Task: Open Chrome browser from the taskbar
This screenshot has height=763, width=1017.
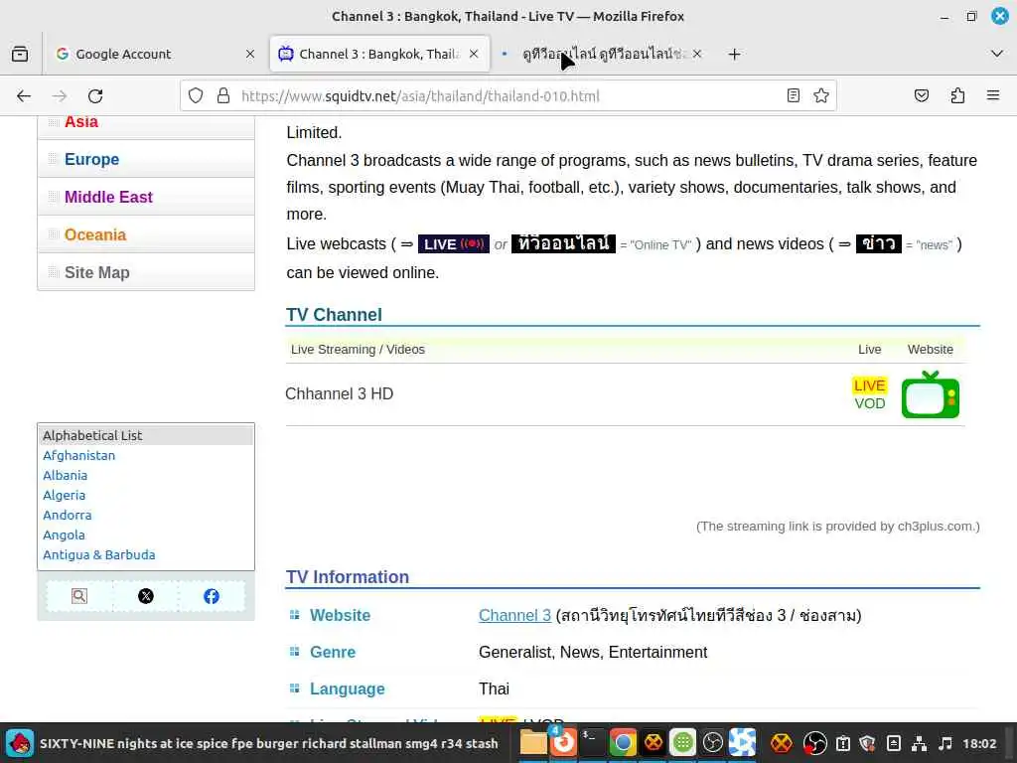Action: (x=623, y=743)
